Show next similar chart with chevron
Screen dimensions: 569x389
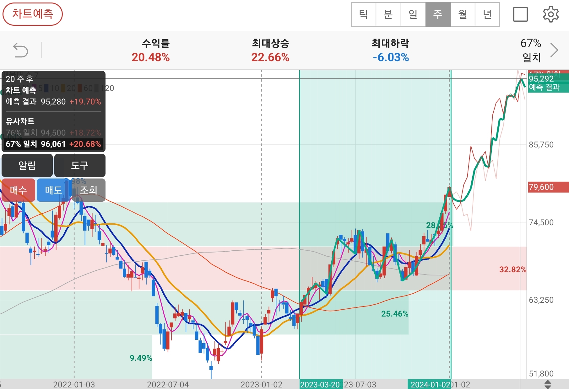tap(555, 50)
